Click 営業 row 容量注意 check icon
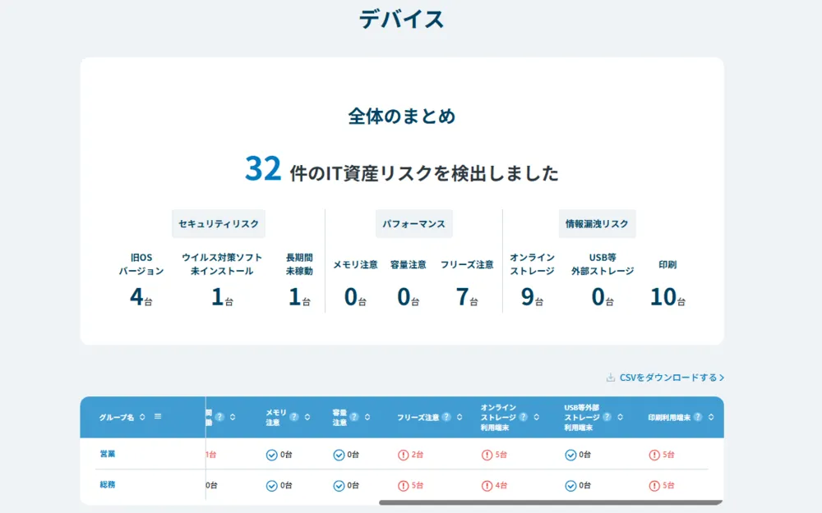The image size is (822, 513). tap(339, 455)
